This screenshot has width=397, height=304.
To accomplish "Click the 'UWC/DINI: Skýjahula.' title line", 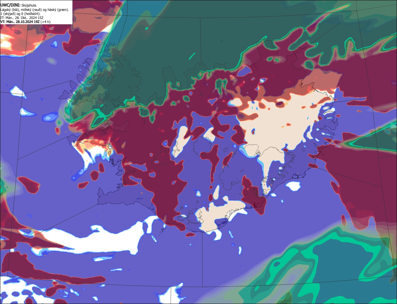I will pyautogui.click(x=19, y=5).
